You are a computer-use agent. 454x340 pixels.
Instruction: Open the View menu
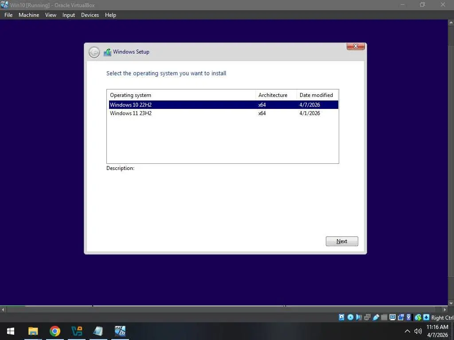[51, 15]
